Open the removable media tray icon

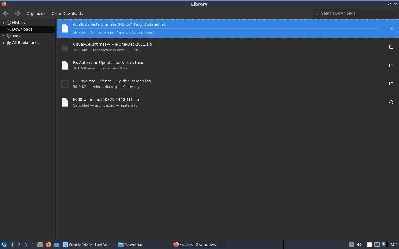click(x=351, y=244)
